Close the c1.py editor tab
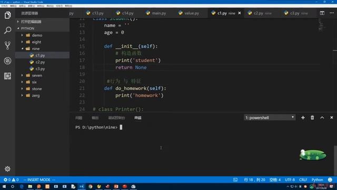 240,13
